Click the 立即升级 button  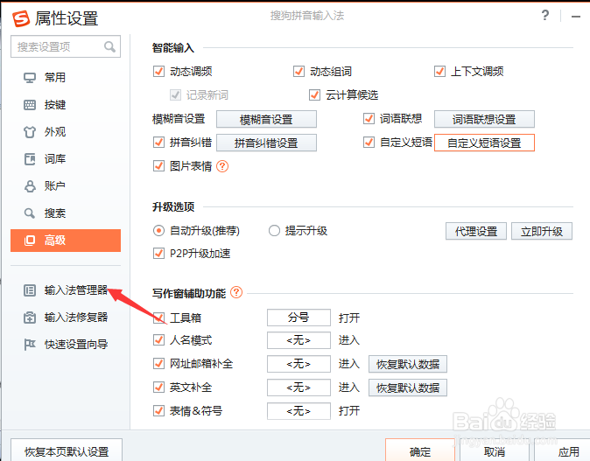pos(542,231)
